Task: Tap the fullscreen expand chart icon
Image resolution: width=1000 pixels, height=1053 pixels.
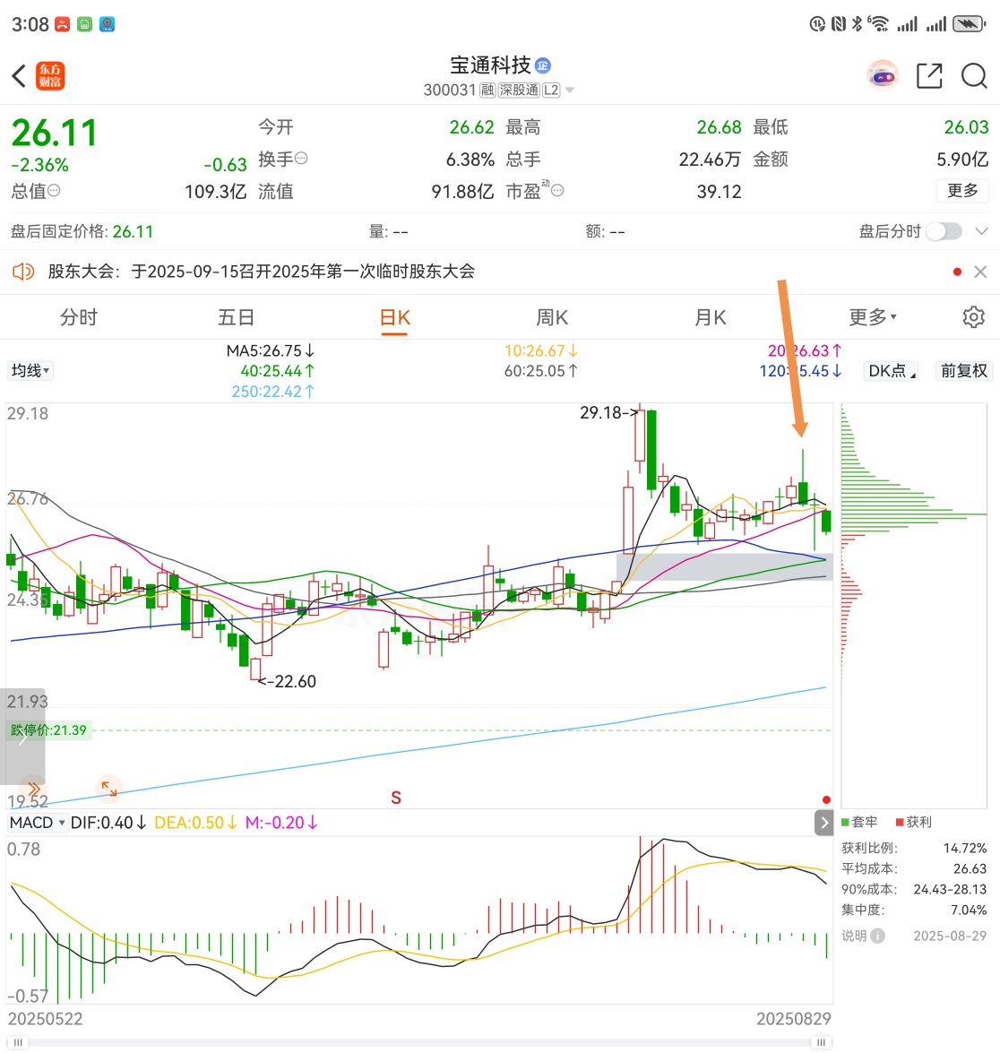Action: [108, 788]
